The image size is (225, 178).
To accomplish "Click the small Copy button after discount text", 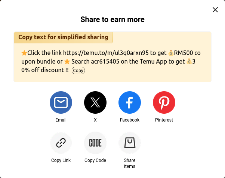I will tap(78, 70).
